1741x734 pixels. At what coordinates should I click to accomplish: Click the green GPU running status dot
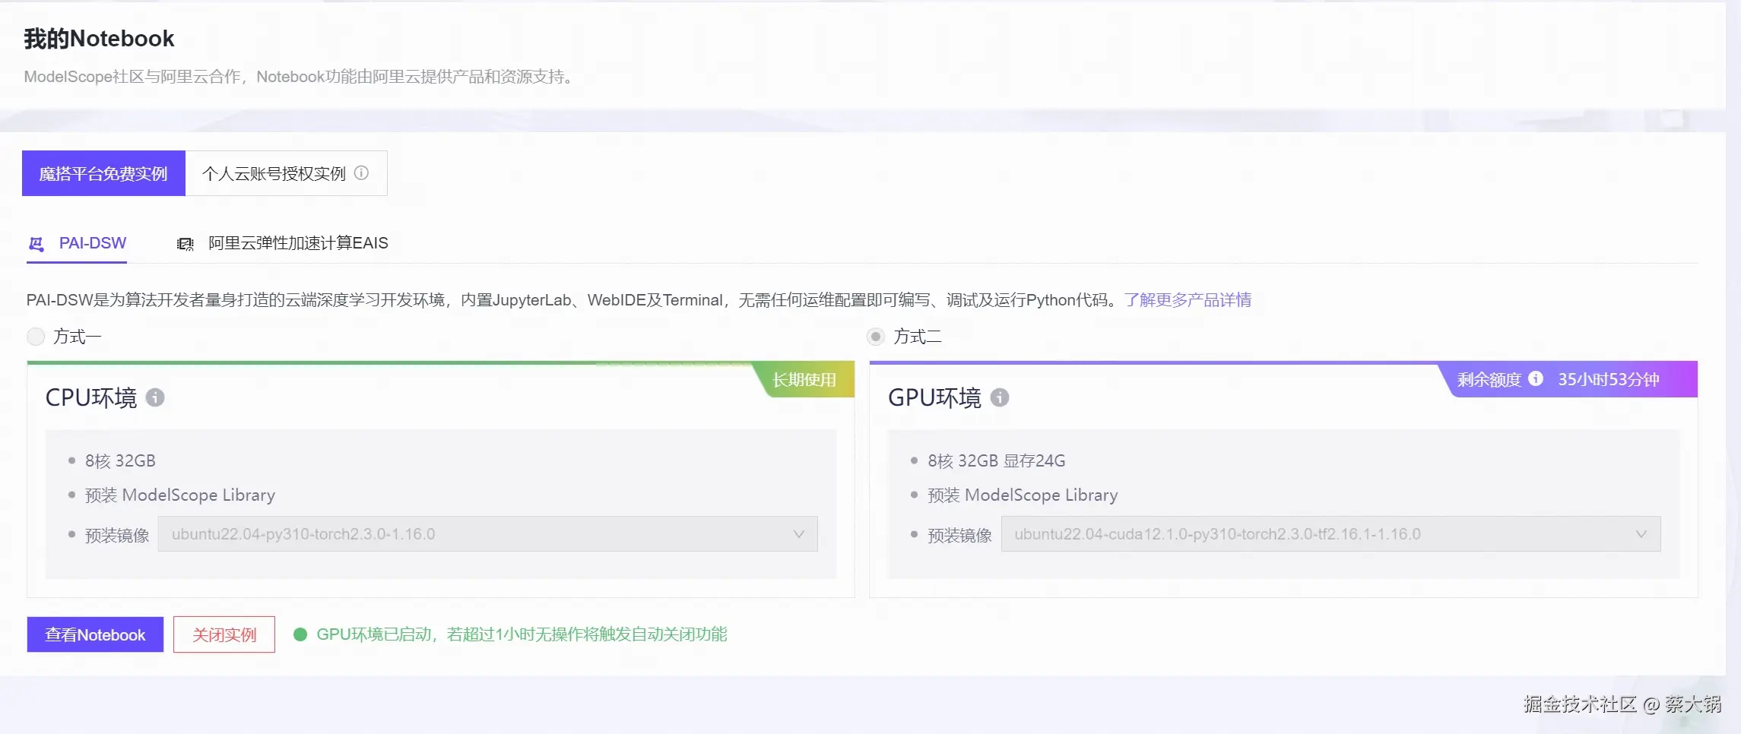[x=300, y=634]
